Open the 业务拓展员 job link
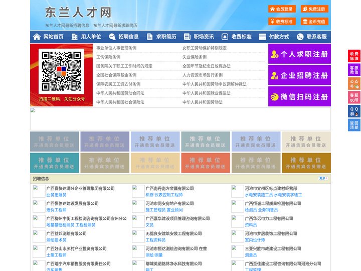 click(x=56, y=195)
